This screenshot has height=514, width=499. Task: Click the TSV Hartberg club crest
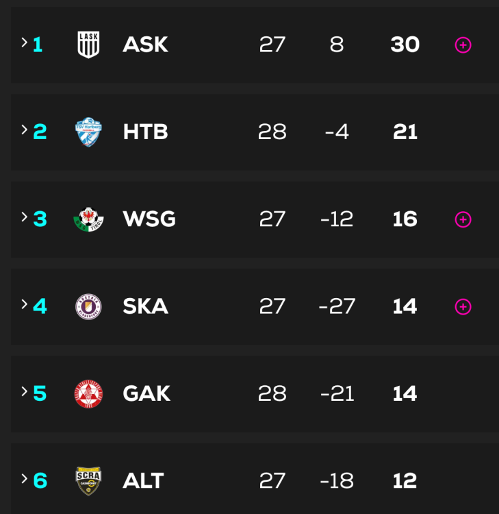click(x=89, y=132)
